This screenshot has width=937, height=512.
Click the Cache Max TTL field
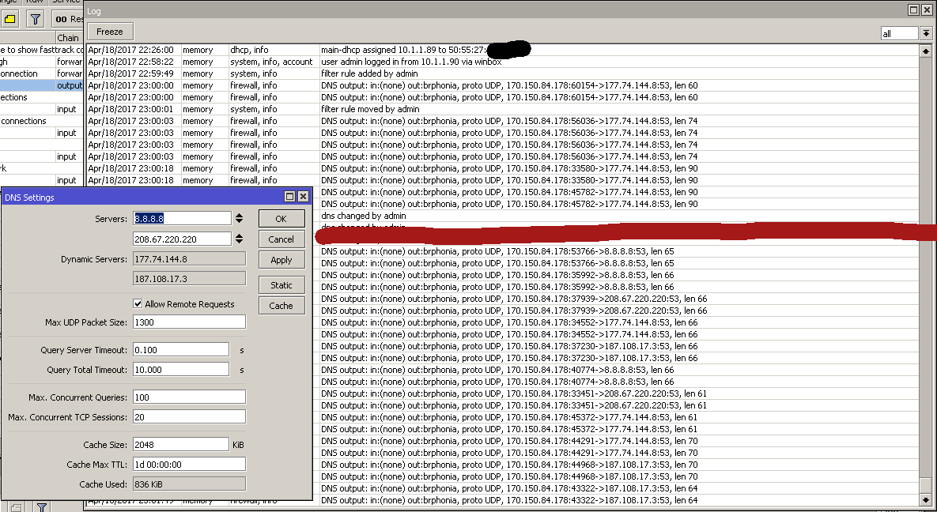189,465
